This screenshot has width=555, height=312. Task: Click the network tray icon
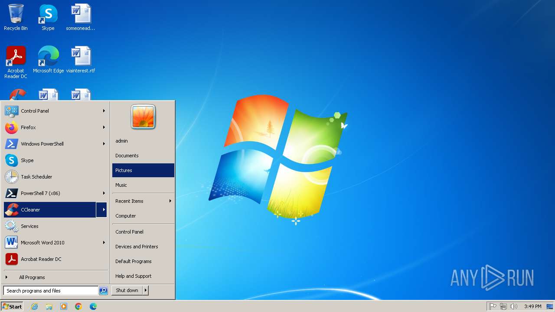[x=503, y=306]
